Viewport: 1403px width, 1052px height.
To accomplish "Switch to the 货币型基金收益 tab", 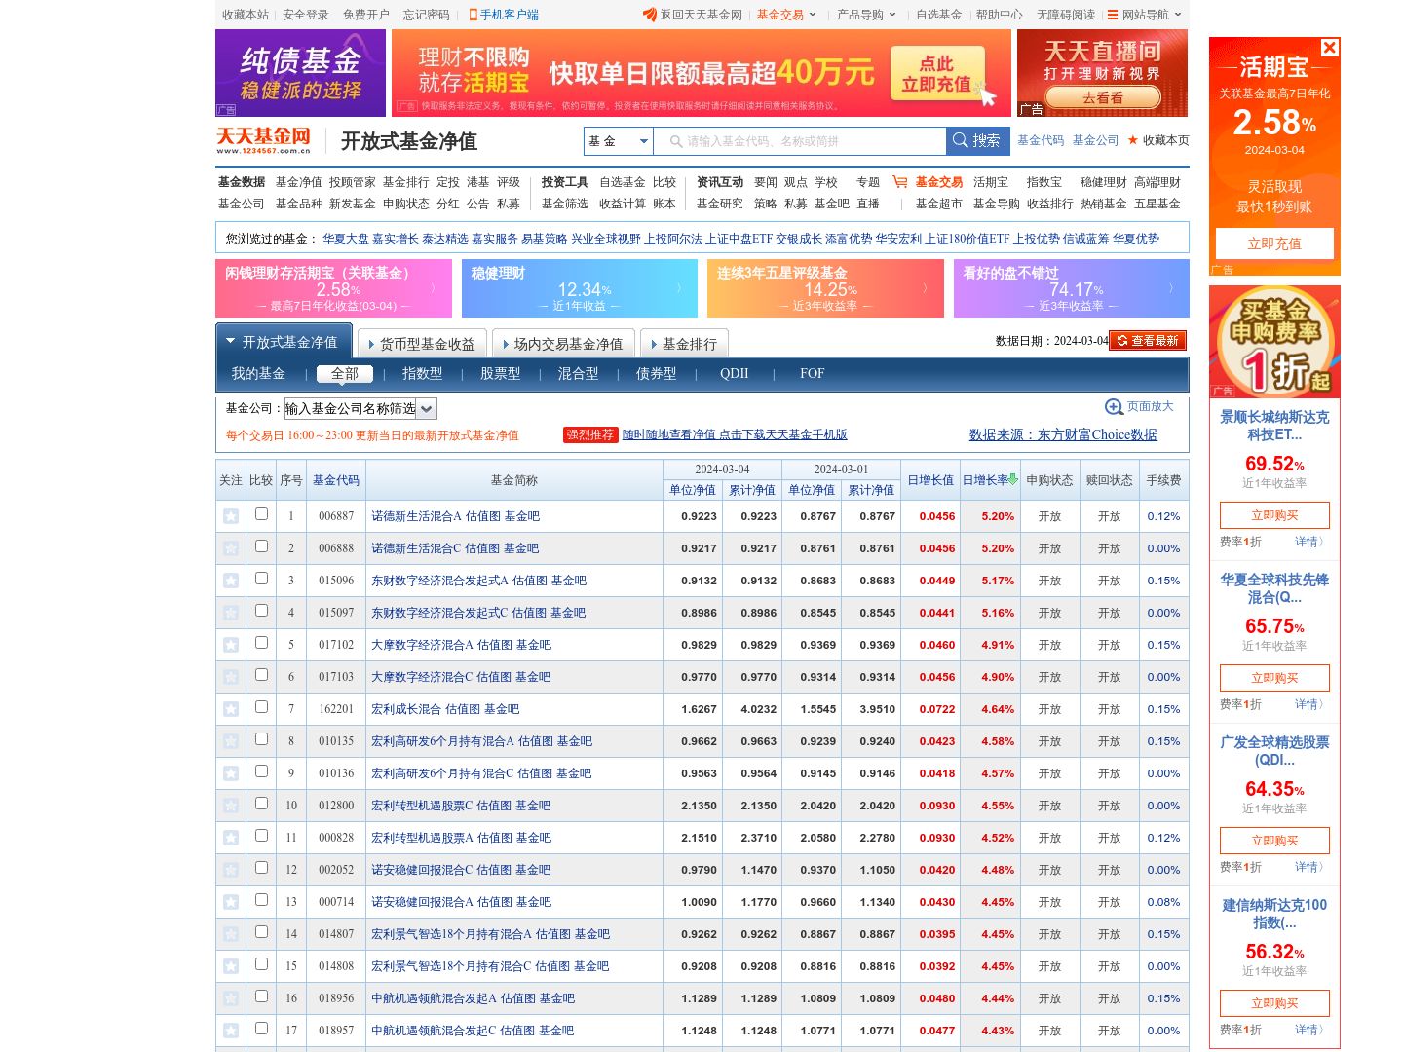I will pos(420,344).
